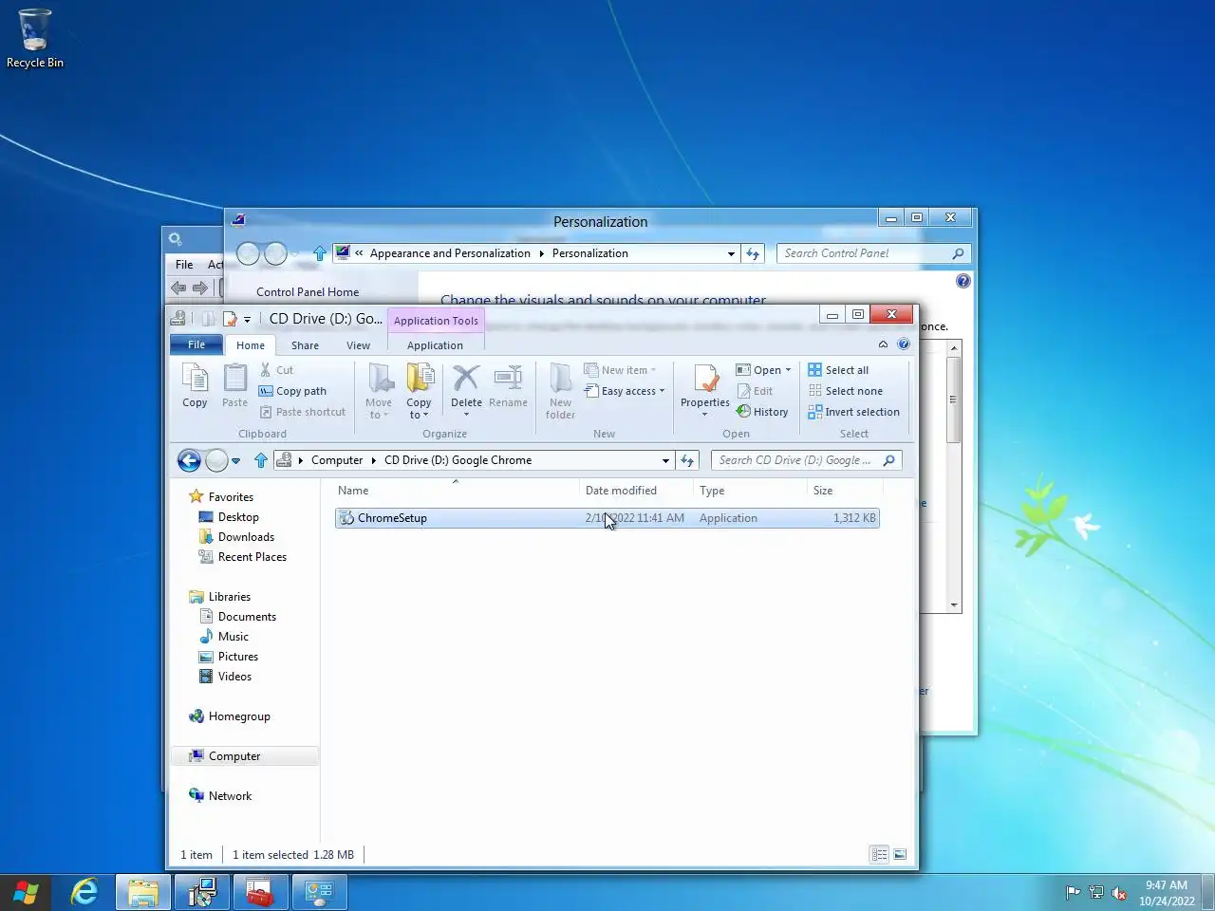Go back with the blue arrow button
Image resolution: width=1215 pixels, height=911 pixels.
coord(189,461)
